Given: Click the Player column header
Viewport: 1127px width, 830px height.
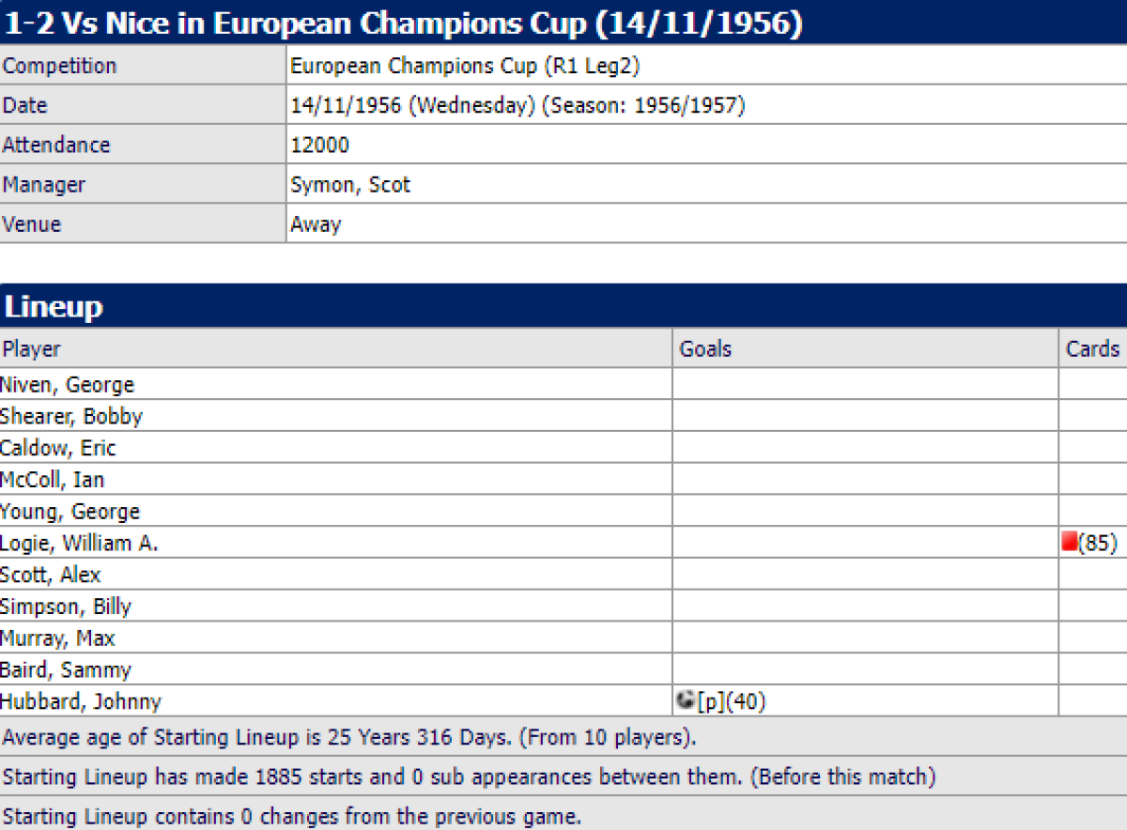Looking at the screenshot, I should (x=31, y=349).
